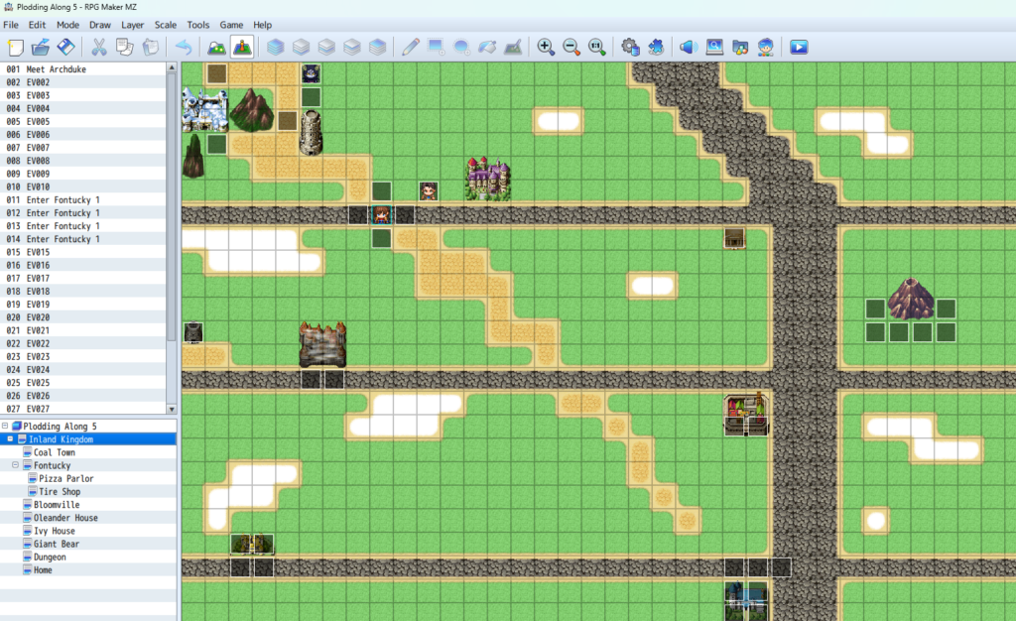Open the Database gear icon

[630, 48]
